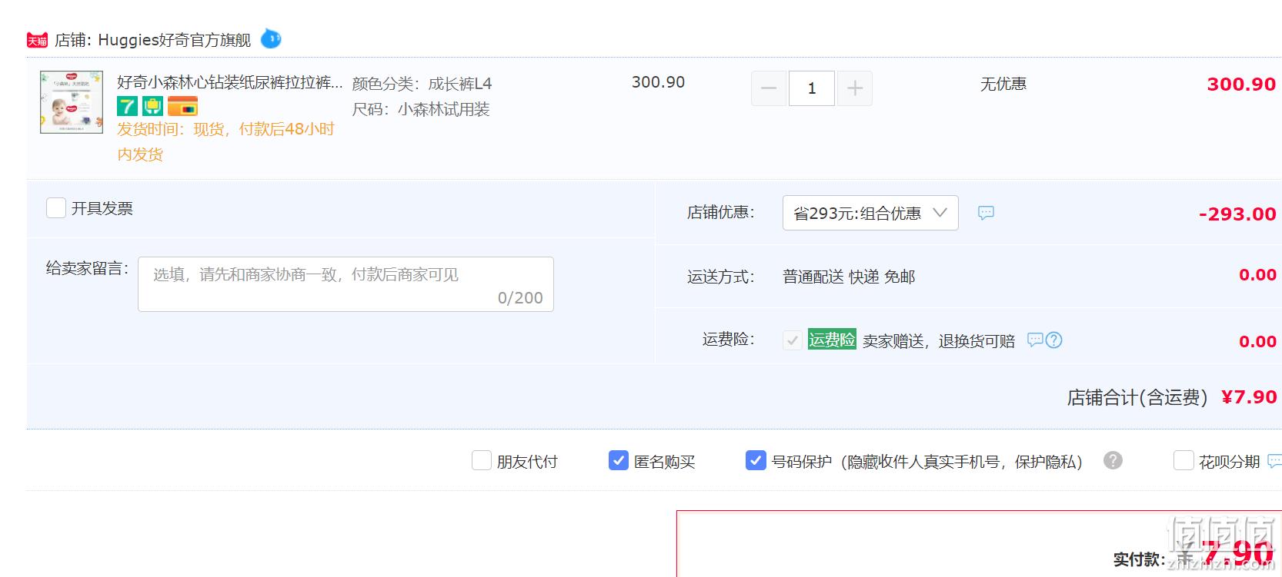Click the gray help icon after the phone number protection label

tap(1113, 460)
